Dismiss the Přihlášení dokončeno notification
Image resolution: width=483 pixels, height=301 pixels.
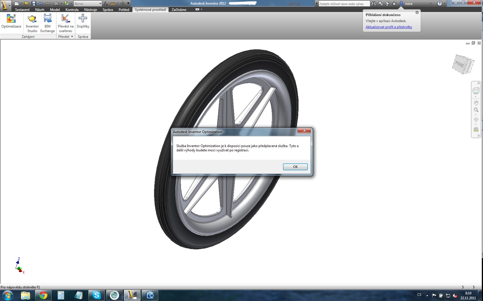tap(417, 12)
